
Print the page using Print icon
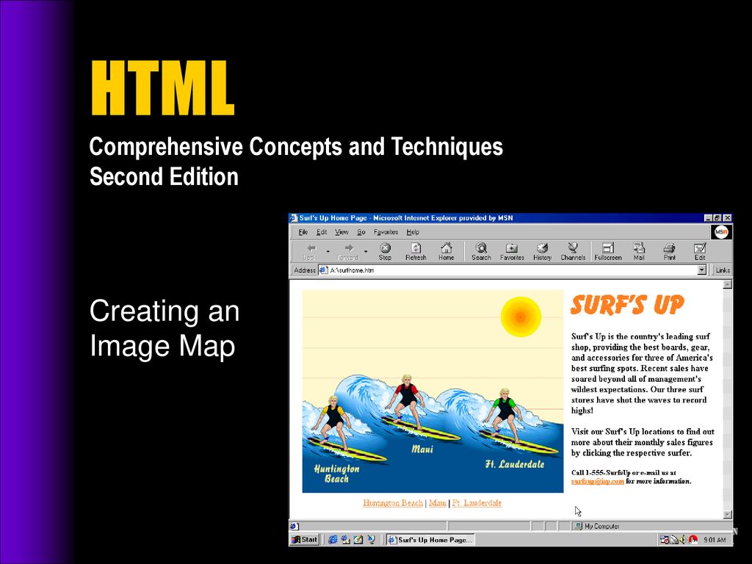[670, 251]
